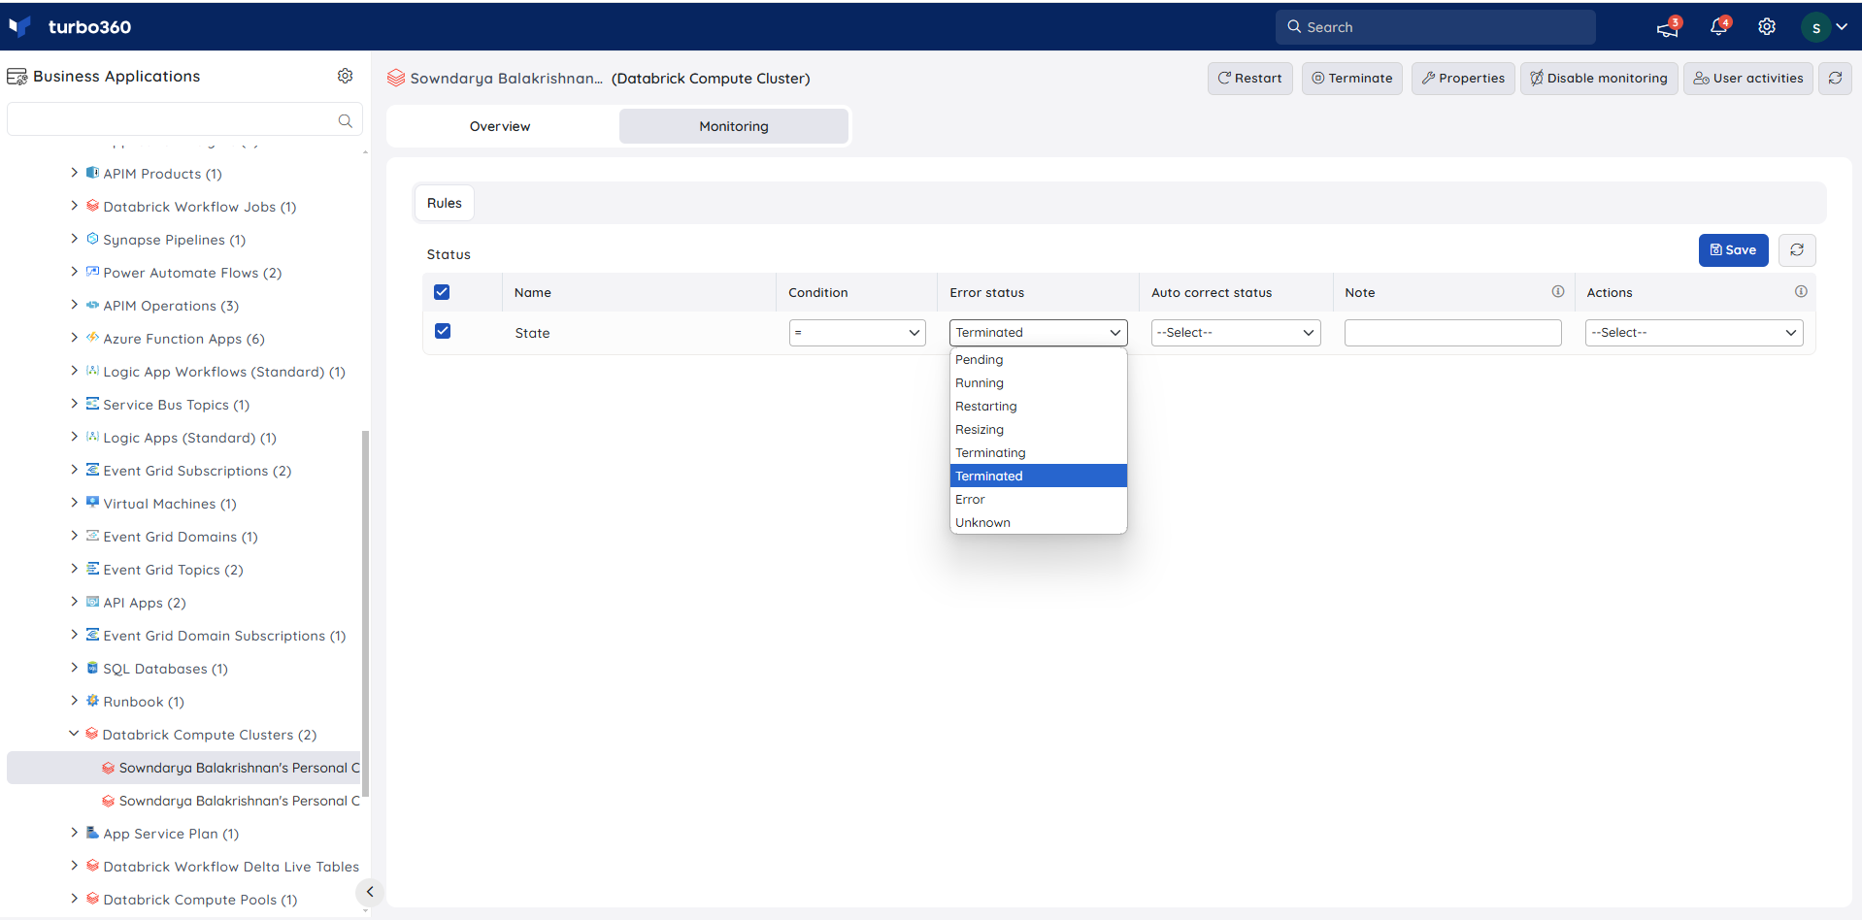Open the Condition dropdown for State

[x=857, y=333]
